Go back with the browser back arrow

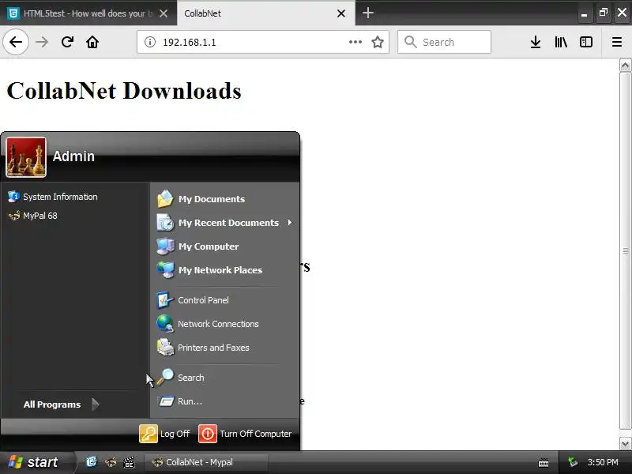point(16,42)
